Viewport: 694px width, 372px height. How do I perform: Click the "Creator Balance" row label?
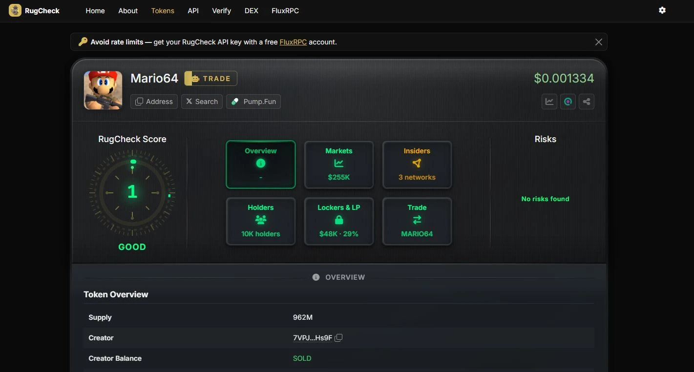(x=115, y=358)
